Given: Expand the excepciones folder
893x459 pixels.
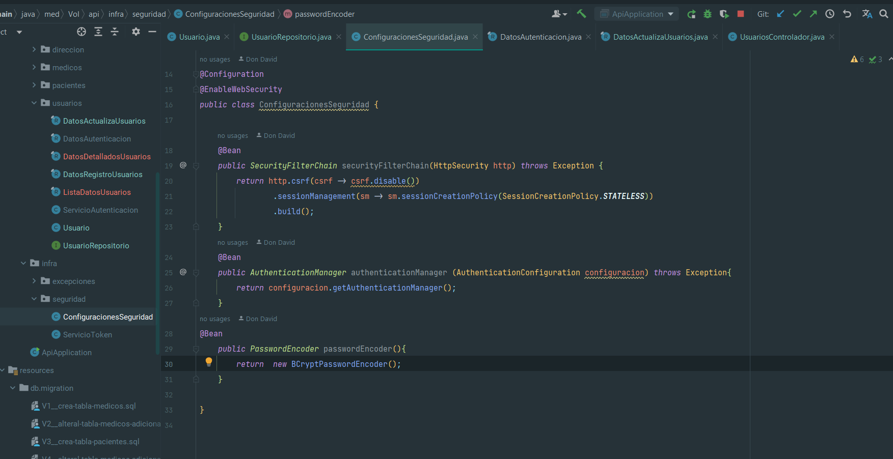Looking at the screenshot, I should pos(34,281).
